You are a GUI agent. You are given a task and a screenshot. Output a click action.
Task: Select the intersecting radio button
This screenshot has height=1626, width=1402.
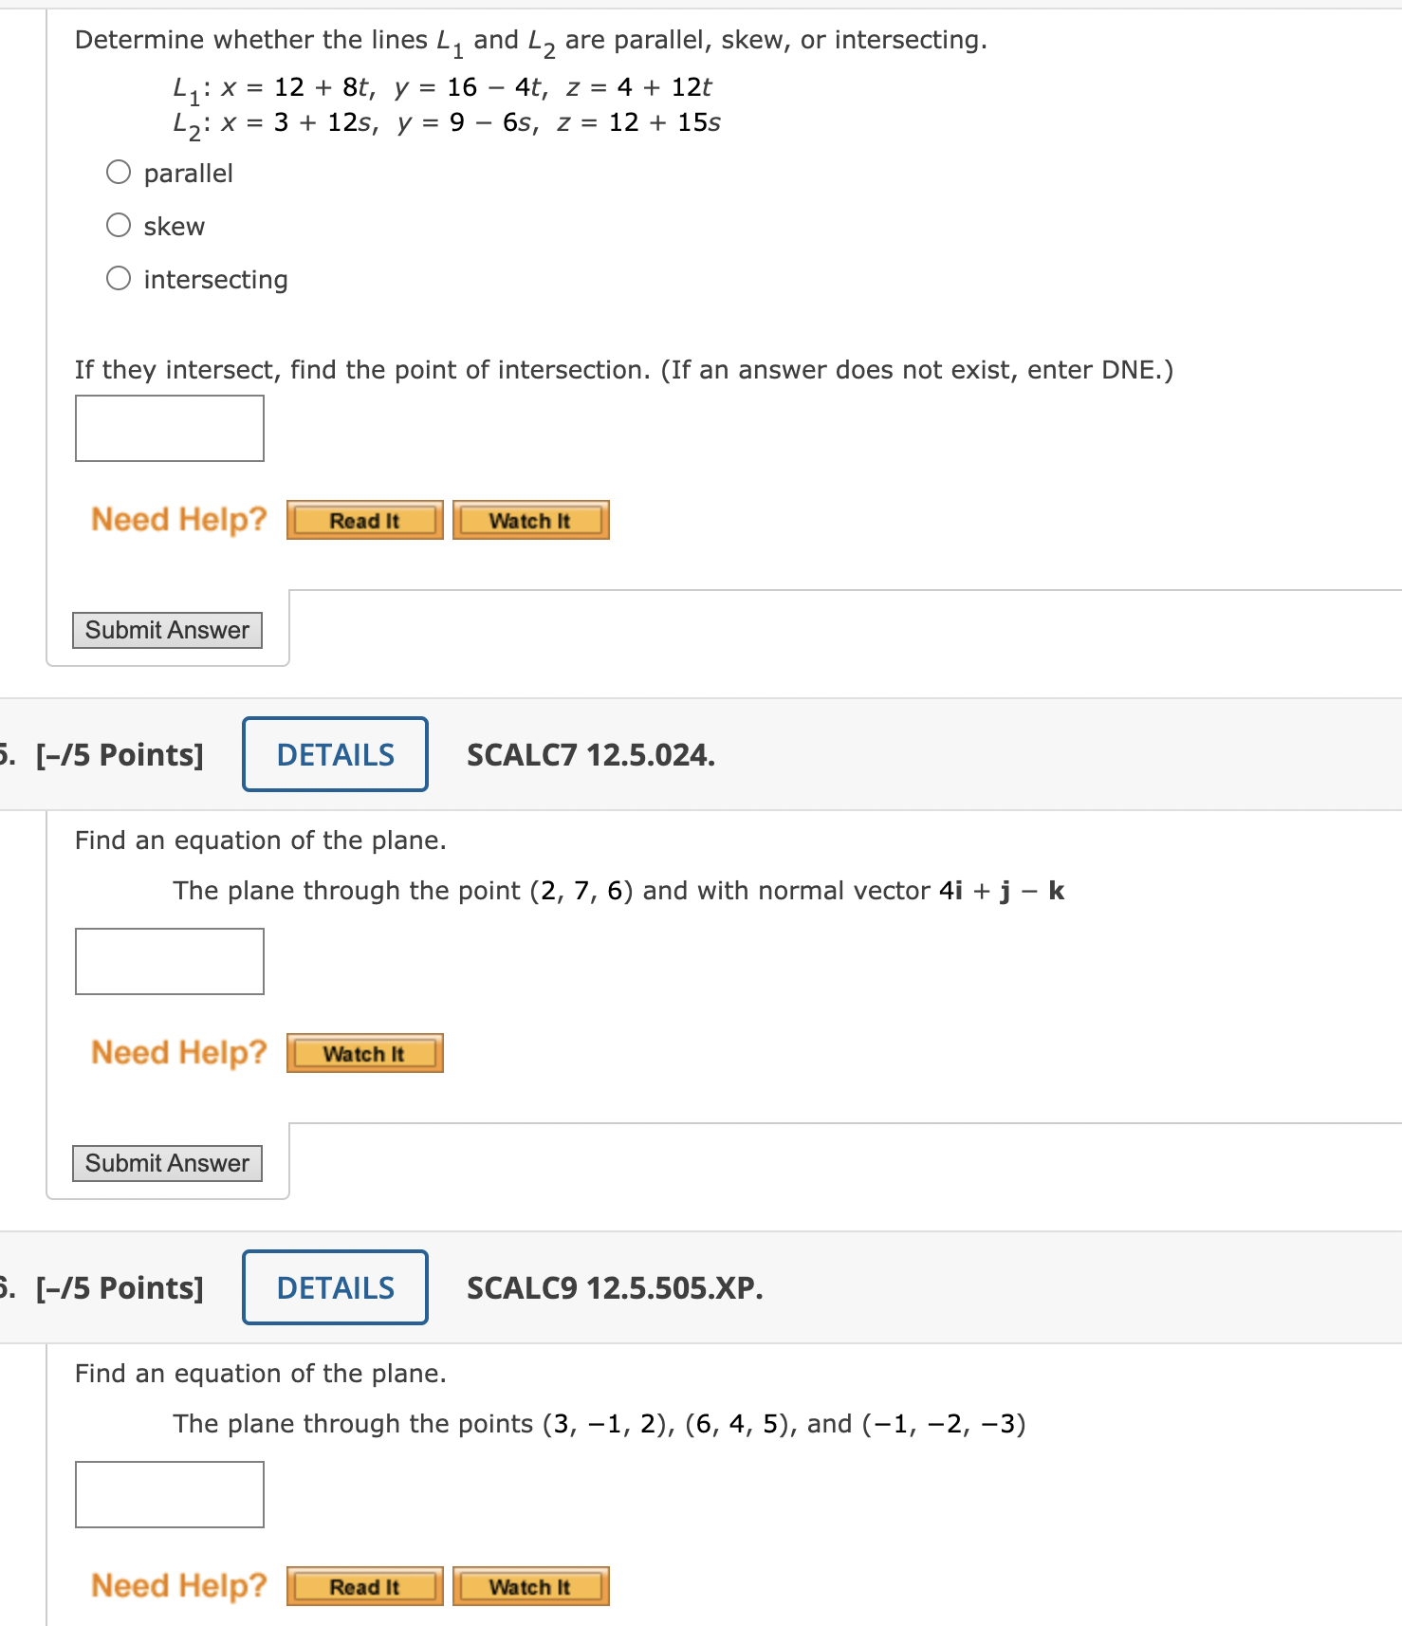(x=118, y=277)
